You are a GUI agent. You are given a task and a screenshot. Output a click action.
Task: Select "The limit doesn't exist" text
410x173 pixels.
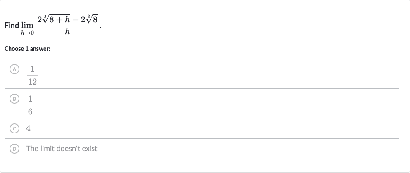pos(62,149)
